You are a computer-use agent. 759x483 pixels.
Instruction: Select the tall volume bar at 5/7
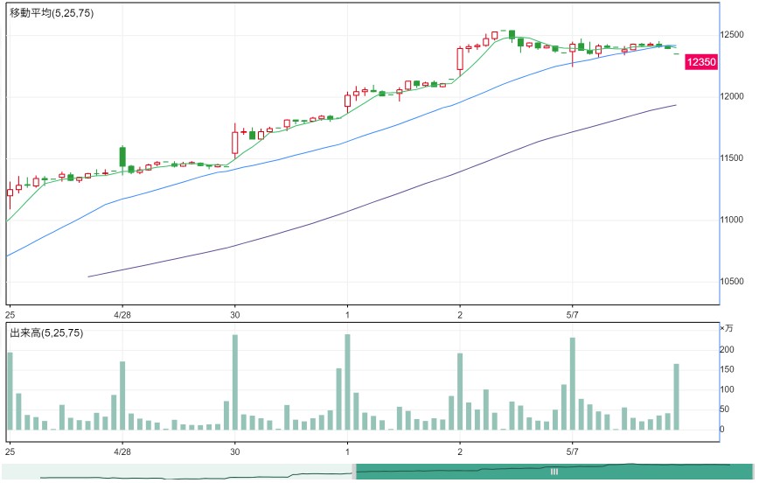(573, 383)
